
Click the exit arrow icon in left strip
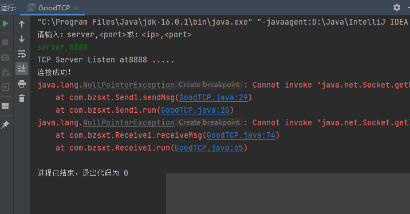(x=5, y=87)
